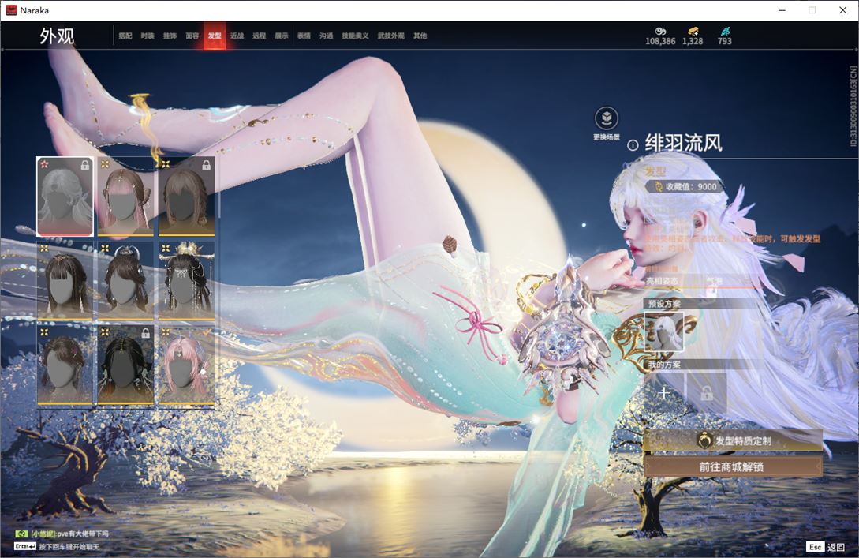Switch to the 武技外观 tab
This screenshot has width=859, height=558.
point(390,36)
